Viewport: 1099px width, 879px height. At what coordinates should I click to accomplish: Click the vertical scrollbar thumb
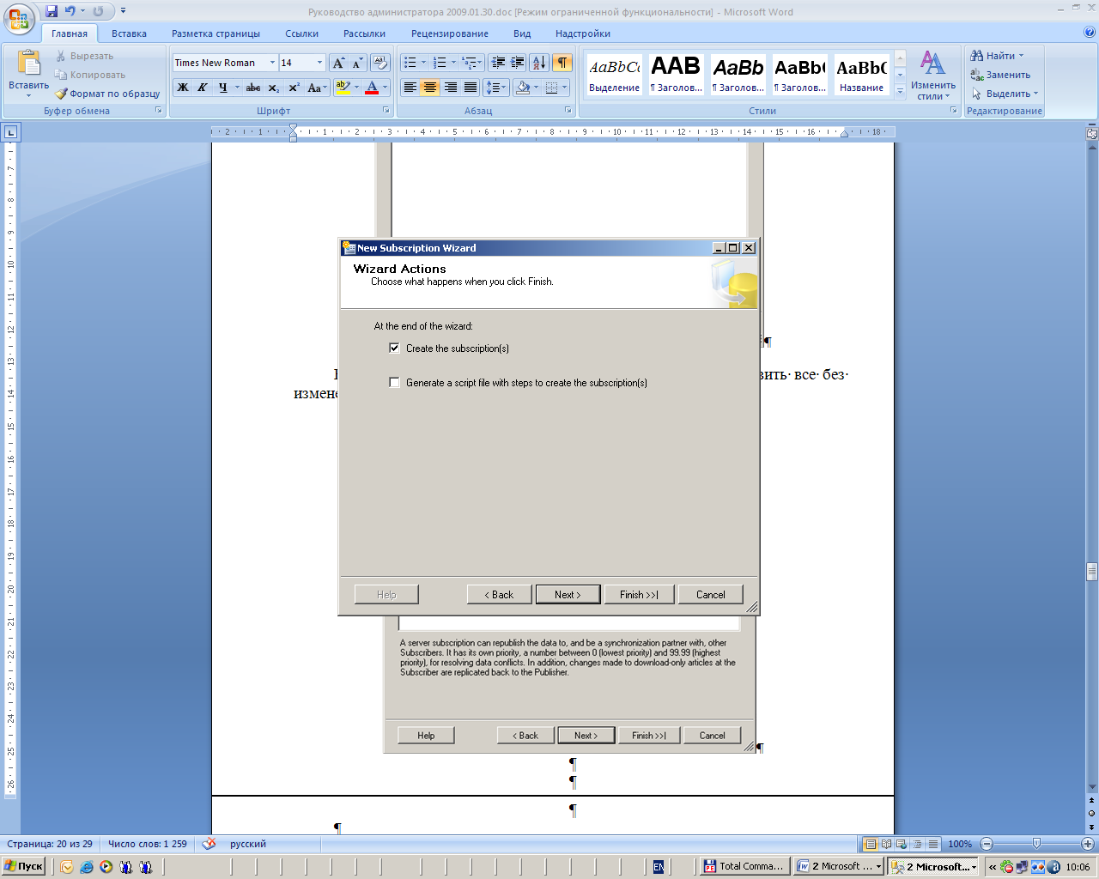click(1092, 572)
